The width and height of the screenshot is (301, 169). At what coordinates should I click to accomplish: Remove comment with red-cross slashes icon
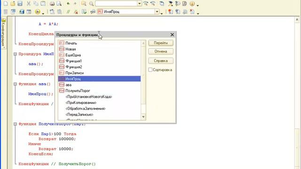point(76,12)
